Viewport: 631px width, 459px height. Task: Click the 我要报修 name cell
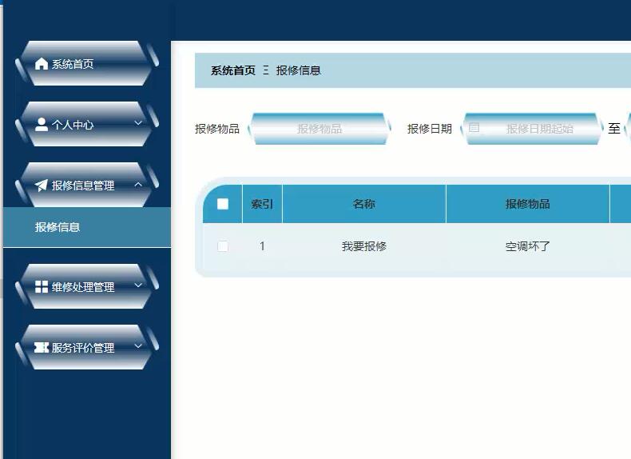pyautogui.click(x=364, y=246)
